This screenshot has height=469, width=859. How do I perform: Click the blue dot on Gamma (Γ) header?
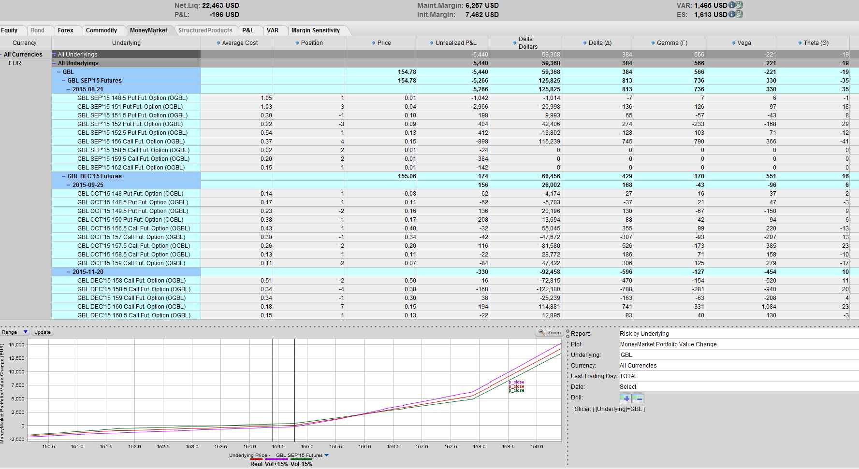coord(653,43)
